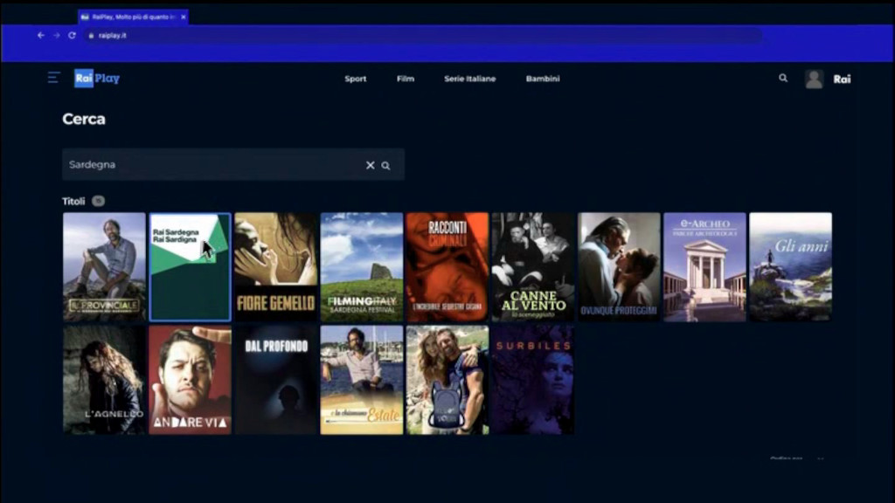Screen dimensions: 895x503
Task: Open Gli anni poster
Action: coord(790,267)
